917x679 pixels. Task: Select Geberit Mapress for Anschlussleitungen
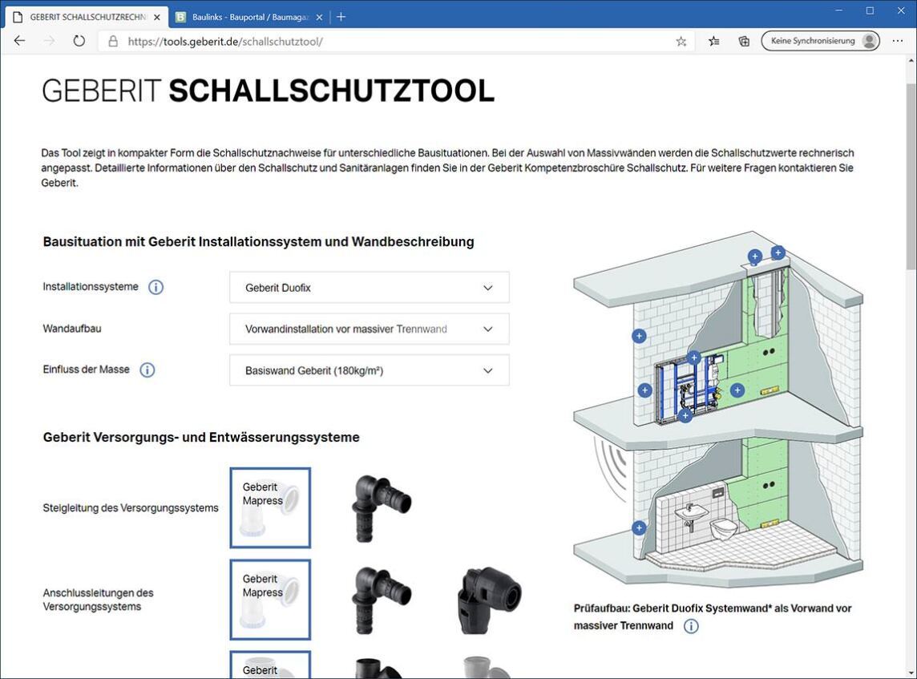(x=270, y=600)
